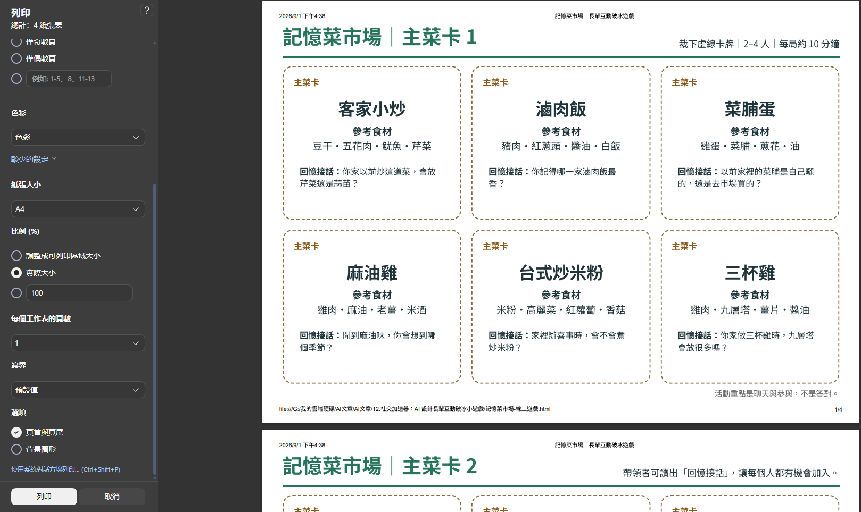Viewport: 861px width, 512px height.
Task: Select the 僅偶數頁 radio option
Action: [16, 58]
